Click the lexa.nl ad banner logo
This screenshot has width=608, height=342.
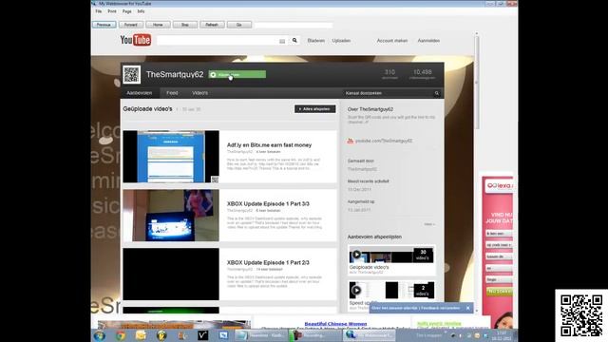pyautogui.click(x=500, y=186)
